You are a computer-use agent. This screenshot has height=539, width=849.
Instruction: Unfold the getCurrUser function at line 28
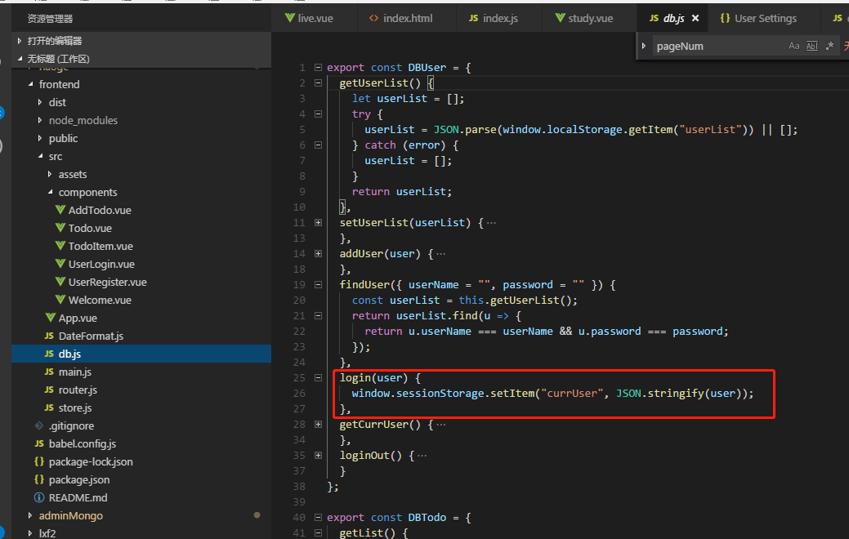(318, 425)
